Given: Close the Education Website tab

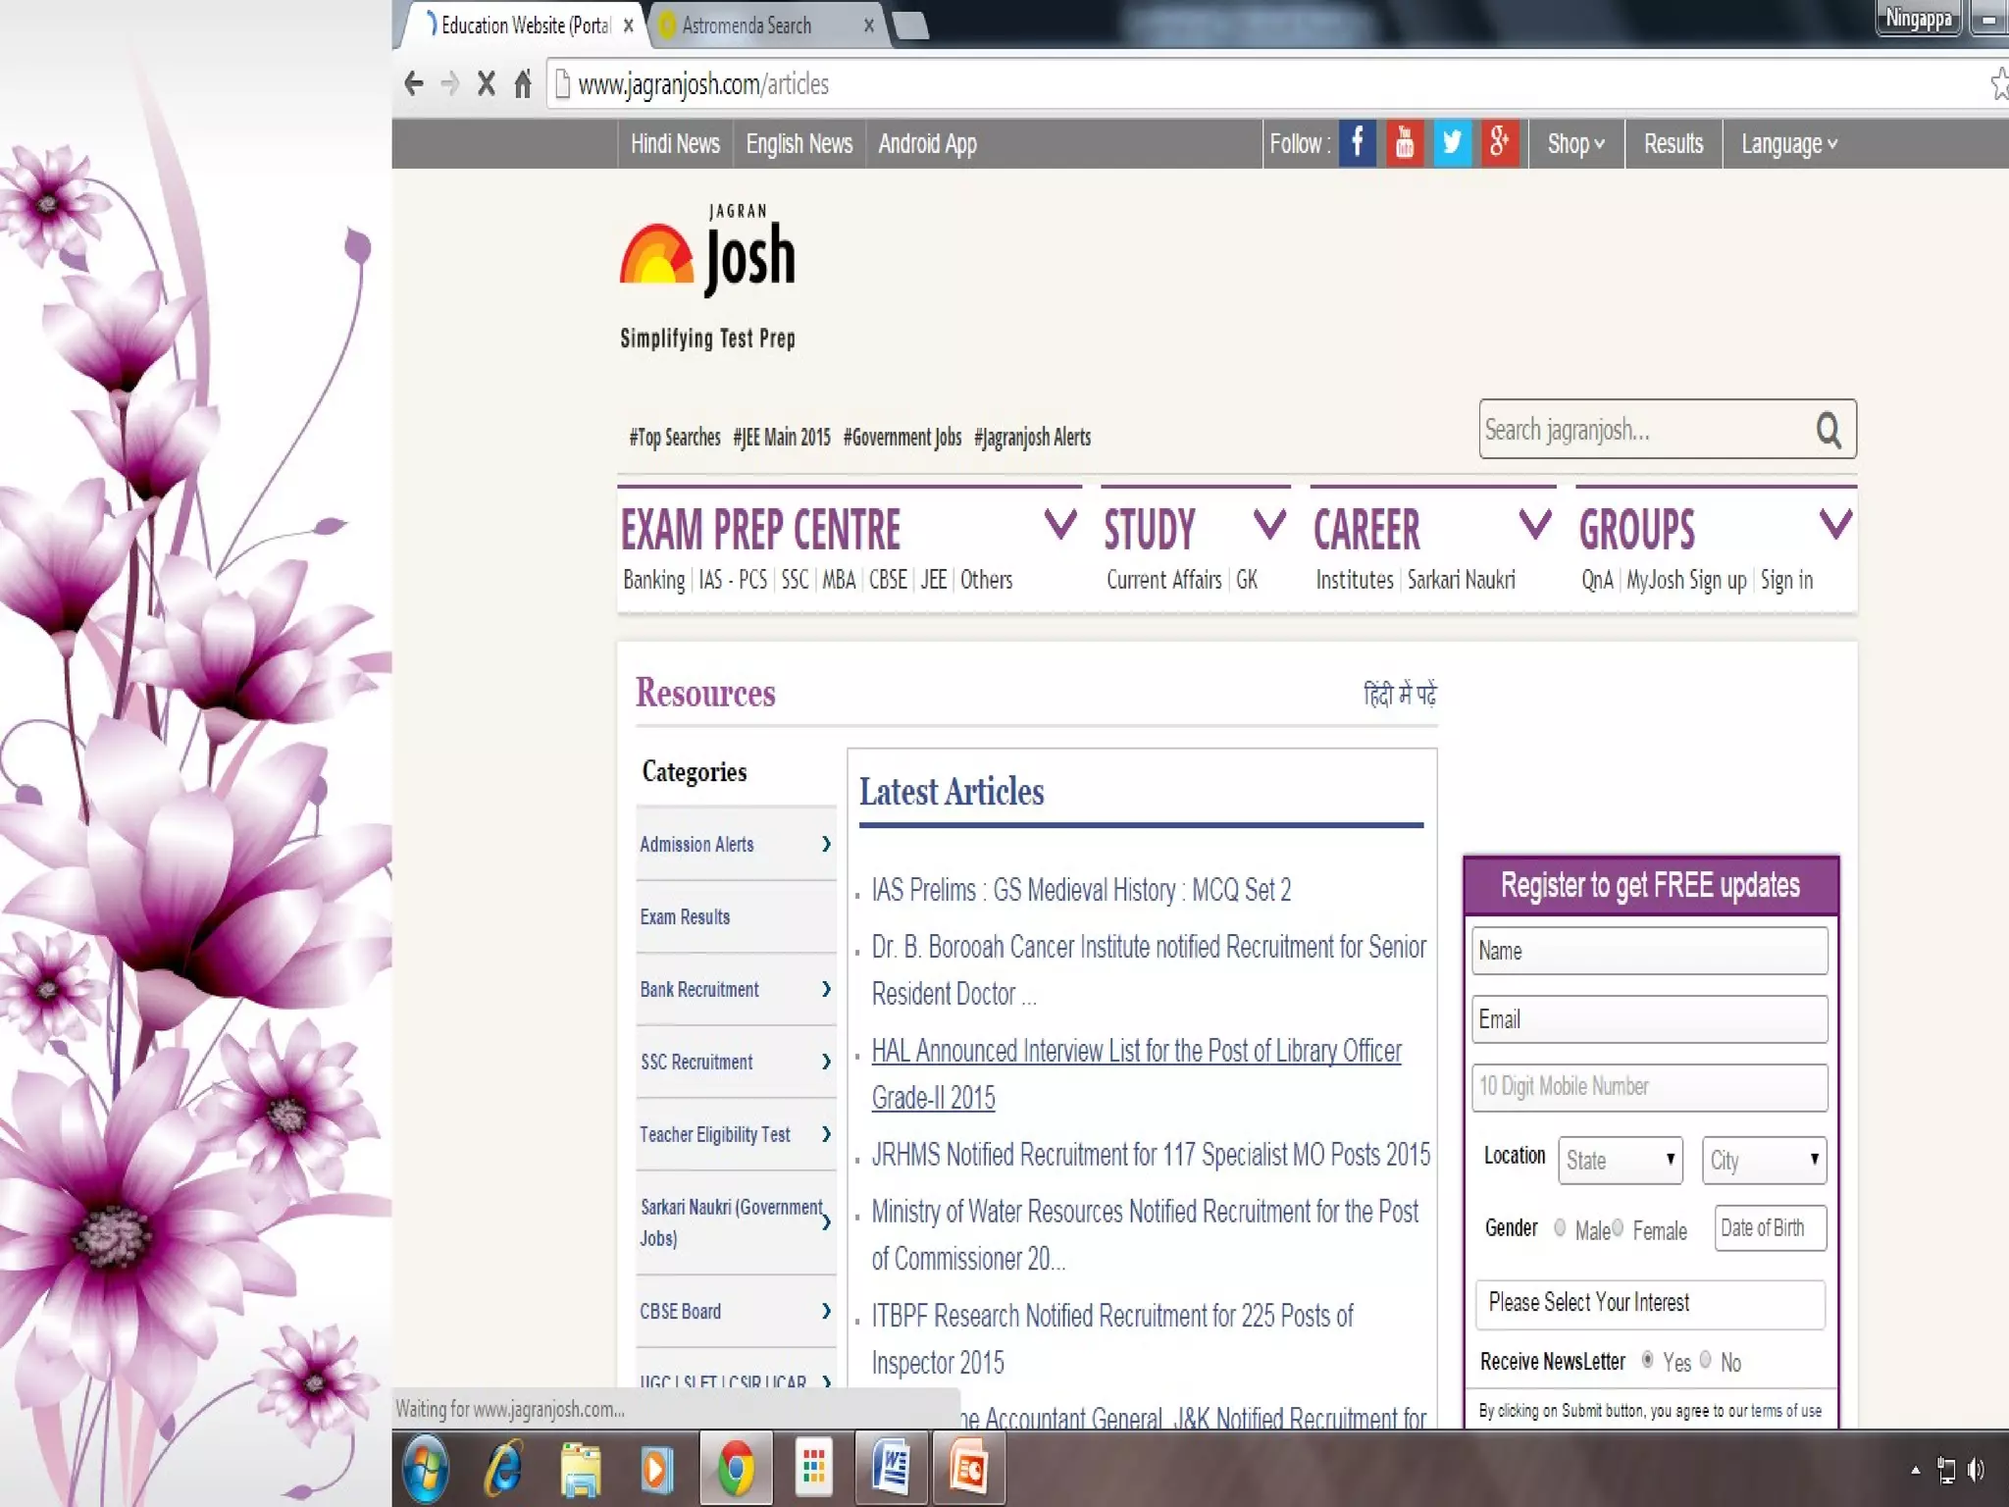Looking at the screenshot, I should (629, 26).
